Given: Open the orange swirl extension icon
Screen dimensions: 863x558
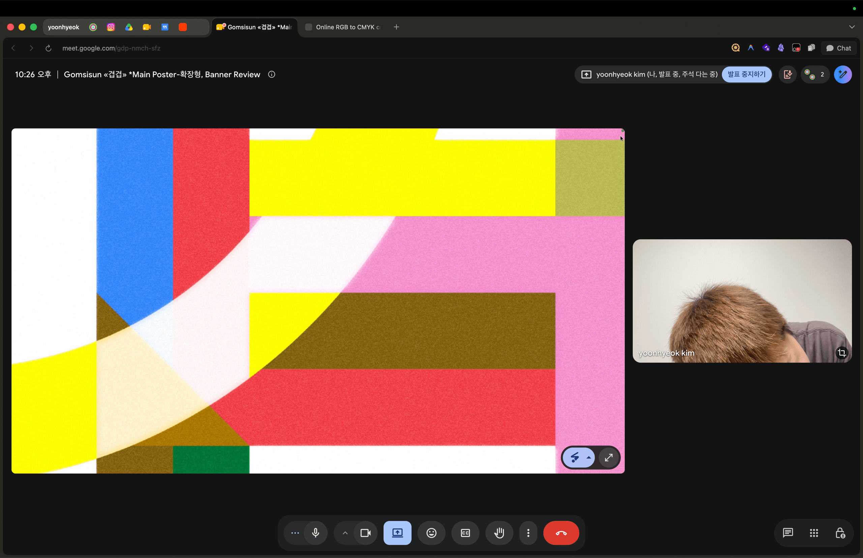Looking at the screenshot, I should (736, 48).
